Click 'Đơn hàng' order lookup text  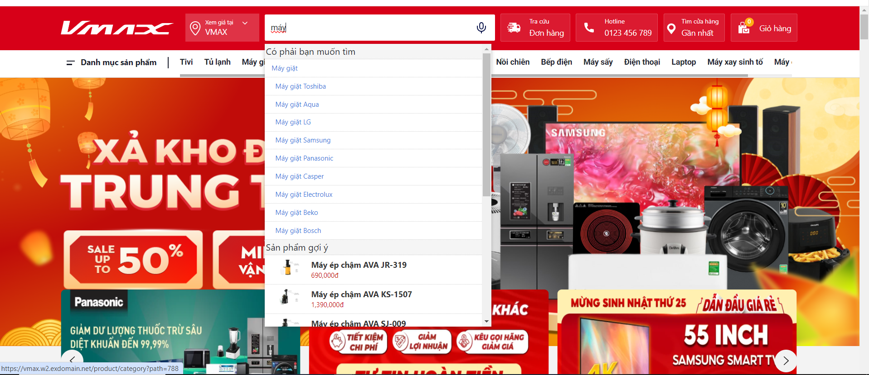[x=547, y=33]
